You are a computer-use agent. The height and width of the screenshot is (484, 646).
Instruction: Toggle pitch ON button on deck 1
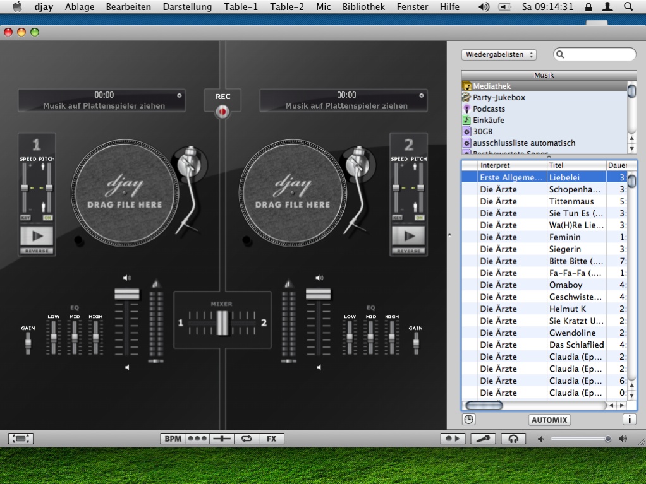click(48, 218)
